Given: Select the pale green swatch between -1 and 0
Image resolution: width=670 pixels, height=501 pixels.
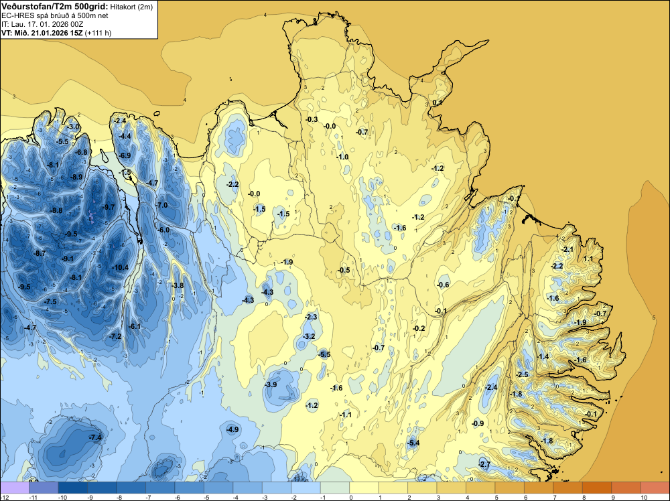Looking at the screenshot, I should point(335,488).
